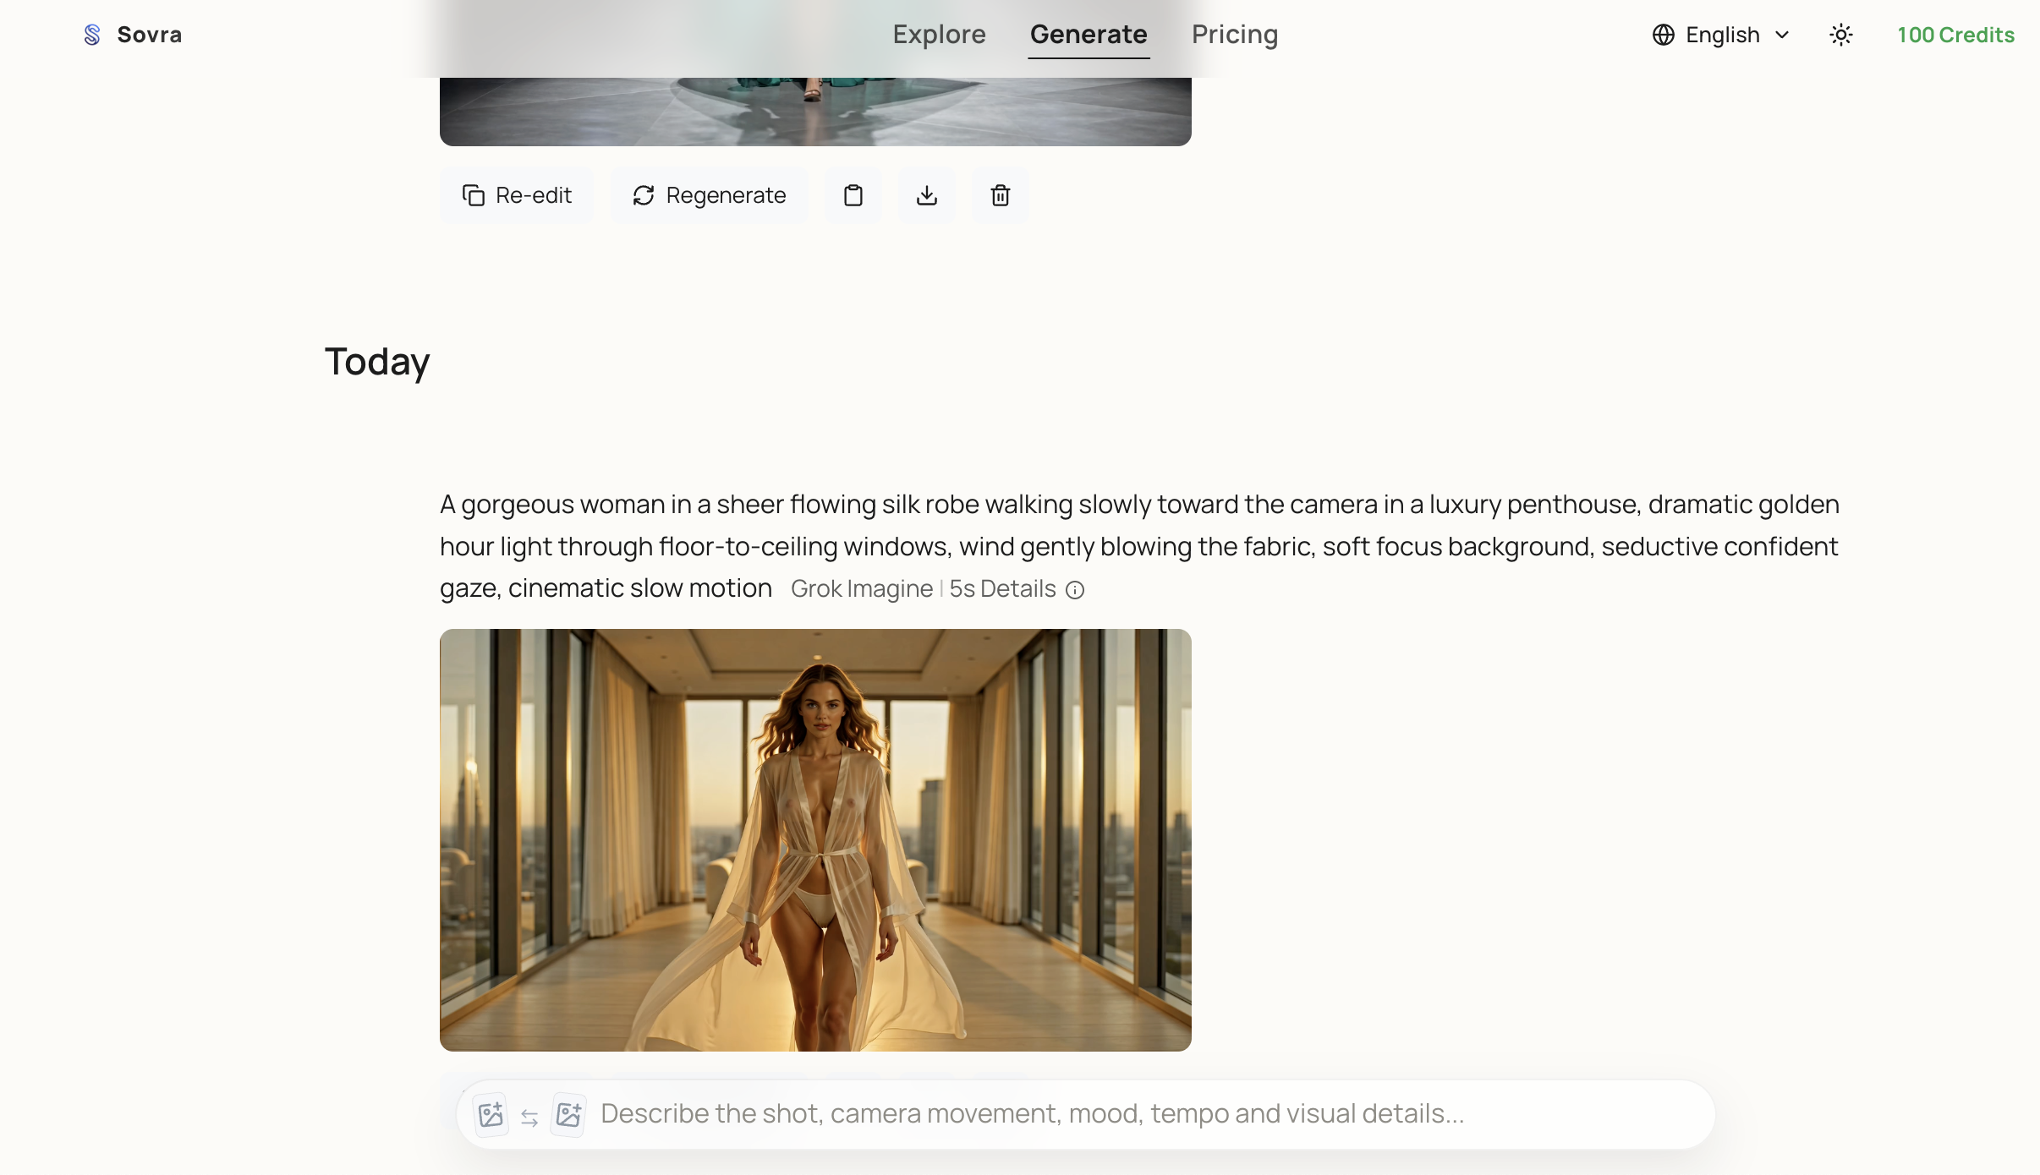Click the swap arrows icon in the prompt bar

(529, 1116)
